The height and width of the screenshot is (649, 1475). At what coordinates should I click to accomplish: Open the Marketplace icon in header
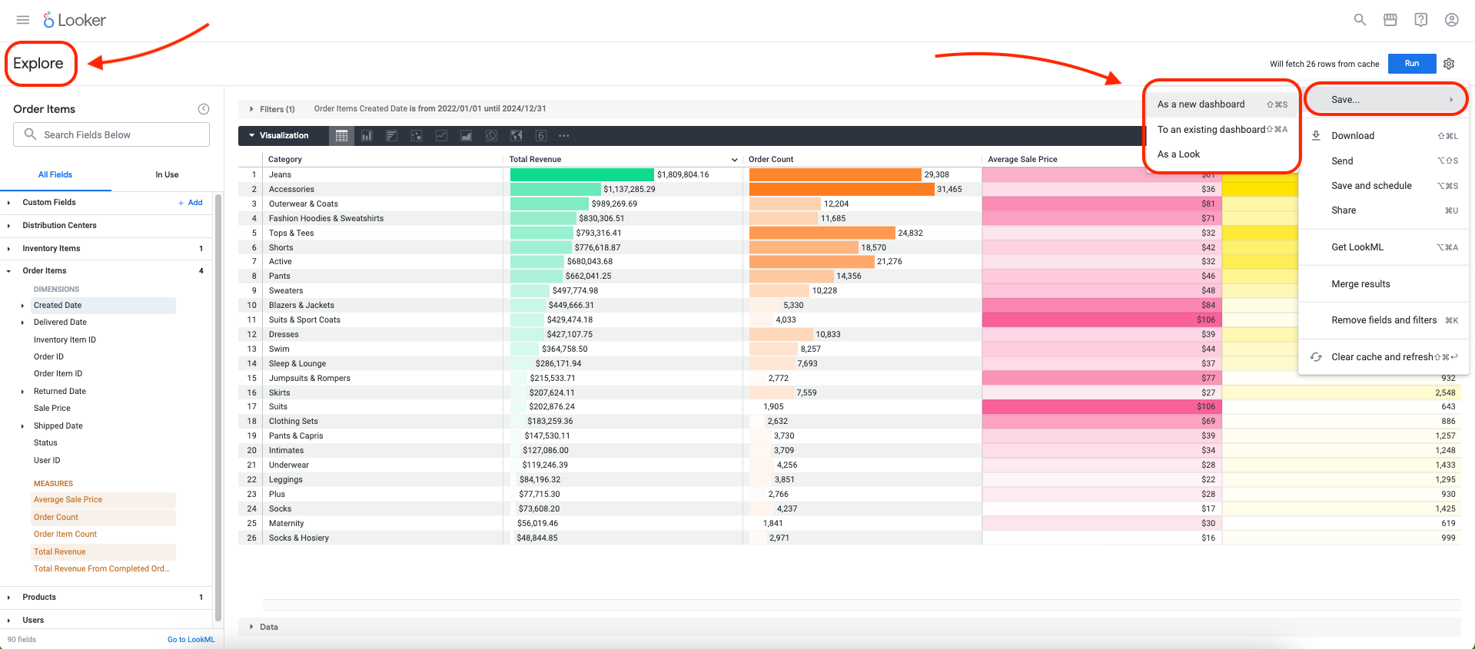[x=1390, y=20]
